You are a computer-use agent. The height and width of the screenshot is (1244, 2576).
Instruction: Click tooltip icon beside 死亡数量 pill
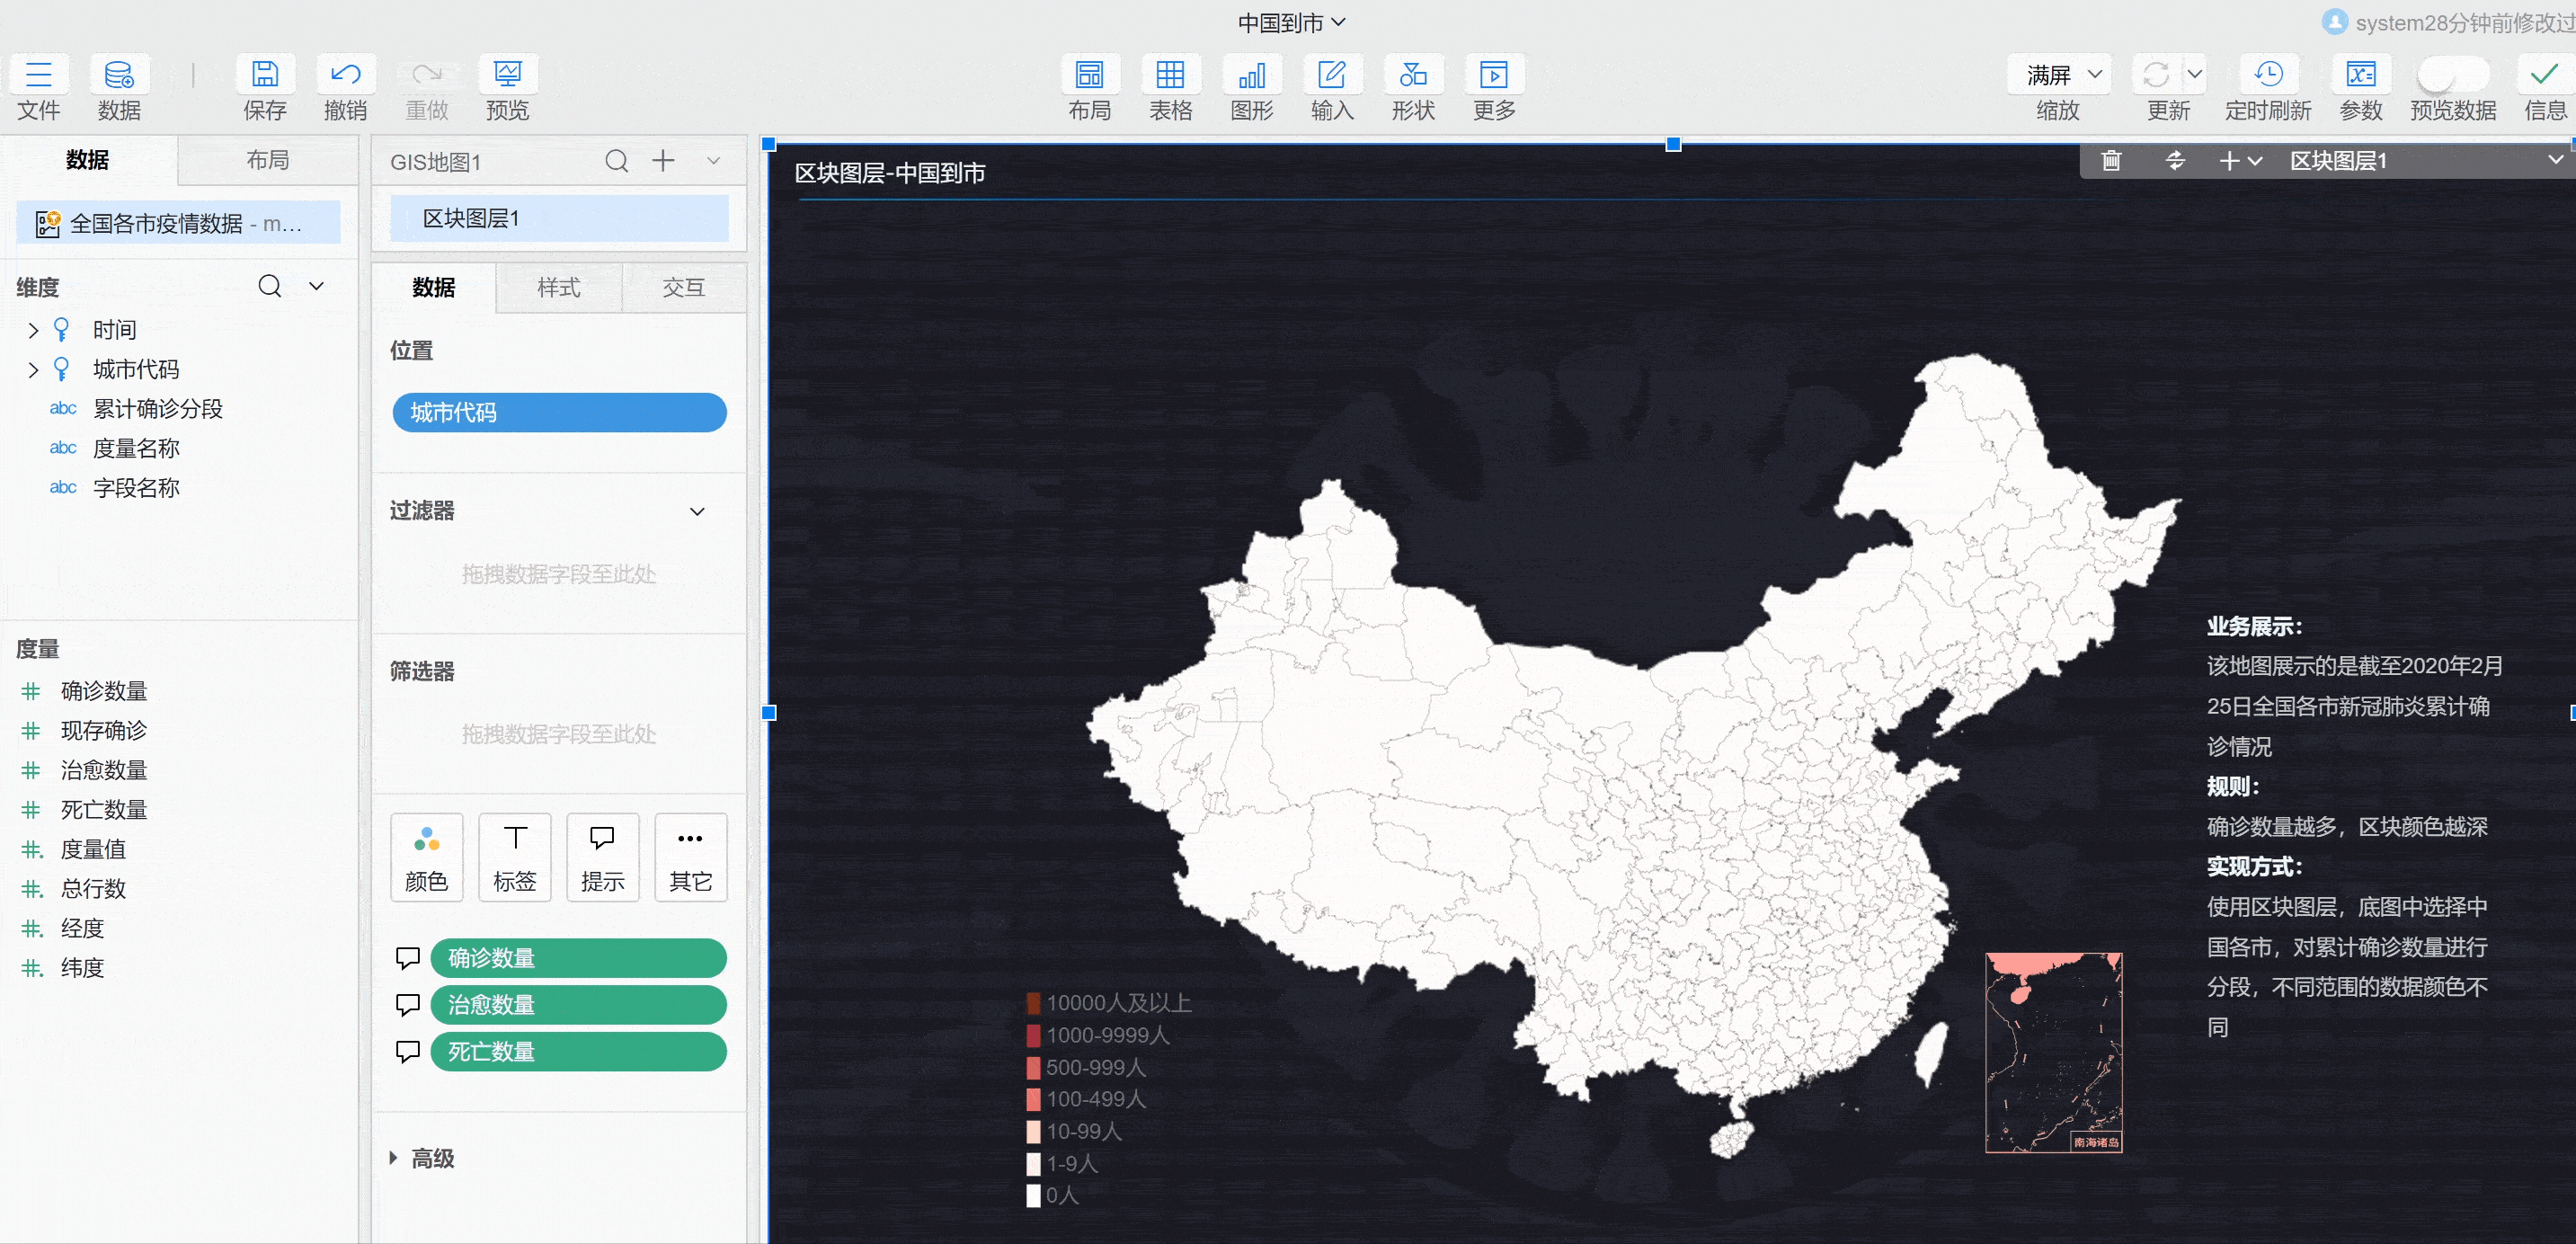(x=408, y=1052)
